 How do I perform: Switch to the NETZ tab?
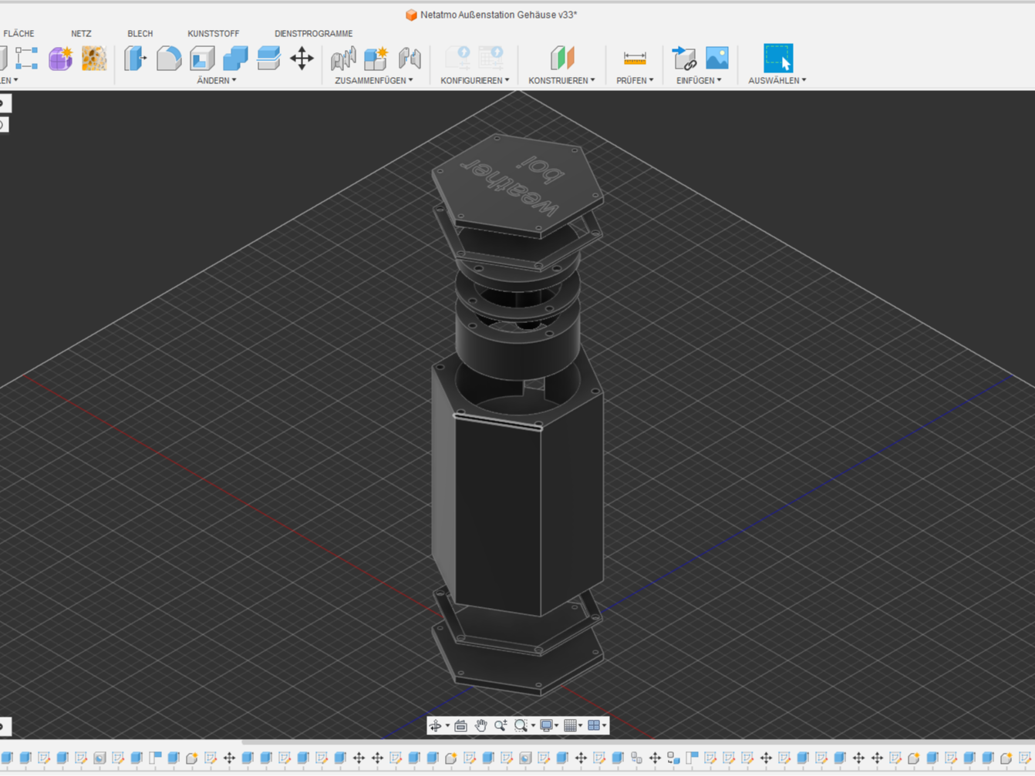coord(81,34)
